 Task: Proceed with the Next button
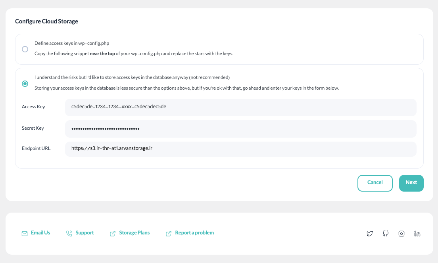click(x=411, y=183)
